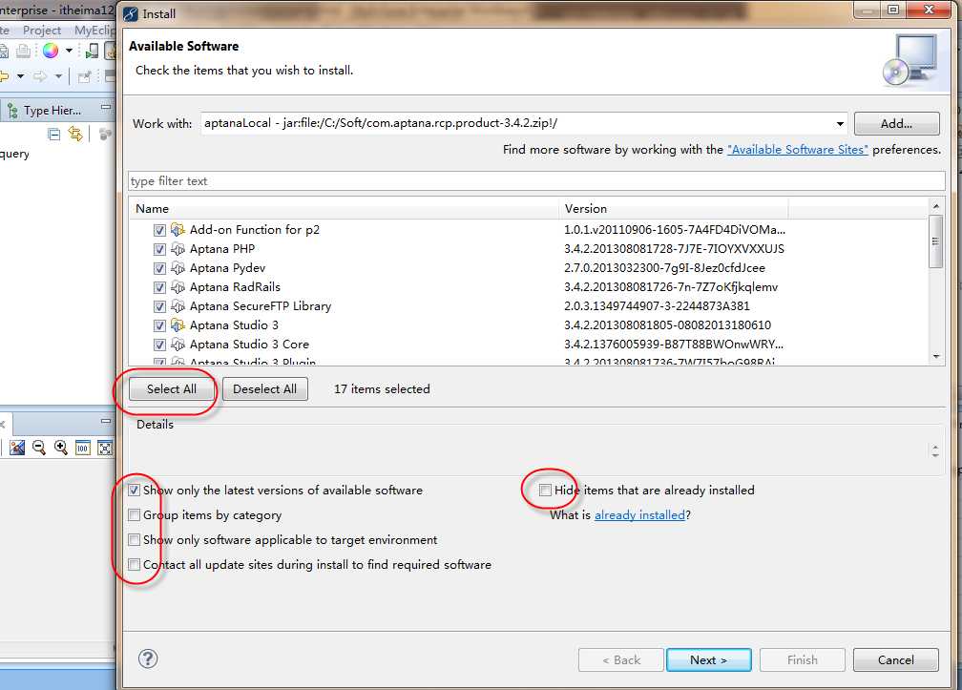Screen dimensions: 962x690
Task: Click the color wheel icon in MyEclipse toolbar
Action: click(51, 51)
